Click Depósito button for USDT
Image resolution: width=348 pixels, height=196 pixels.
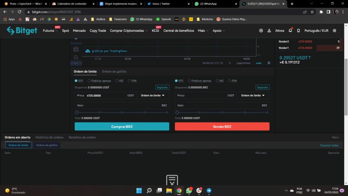tap(162, 87)
